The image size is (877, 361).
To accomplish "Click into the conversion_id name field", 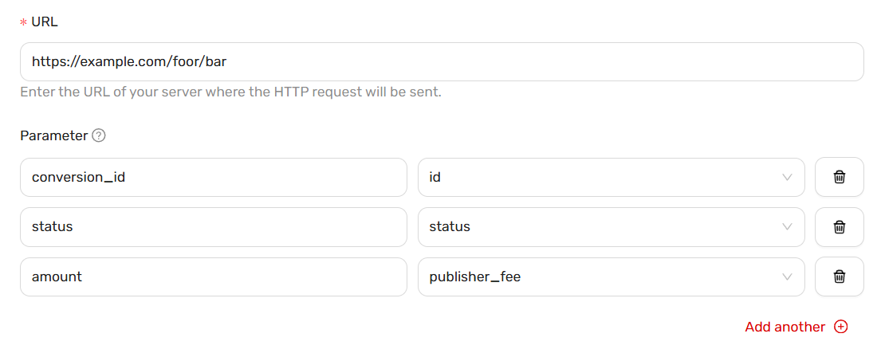I will point(214,177).
